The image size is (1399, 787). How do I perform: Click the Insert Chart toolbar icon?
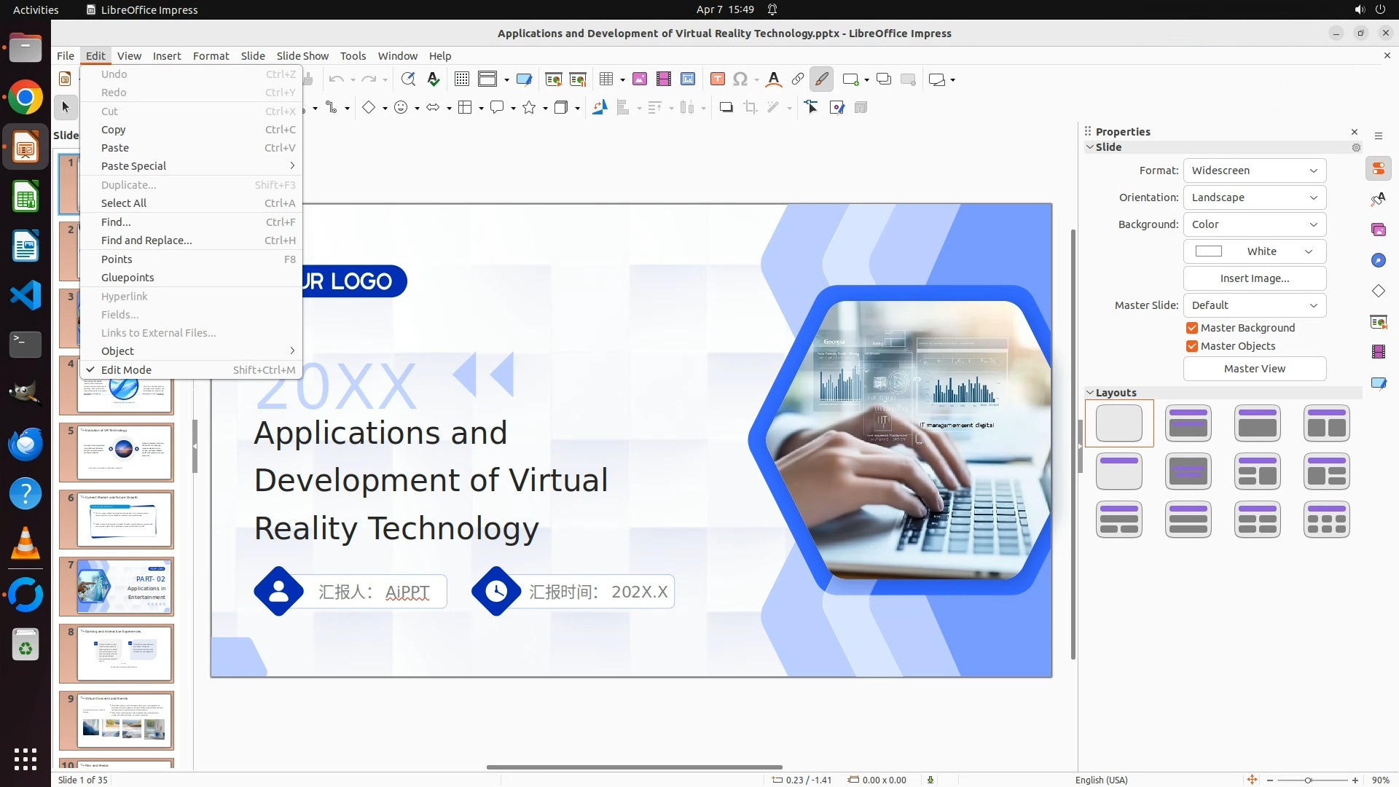[688, 79]
